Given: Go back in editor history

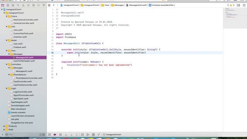Looking at the screenshot, I should tap(54, 5).
